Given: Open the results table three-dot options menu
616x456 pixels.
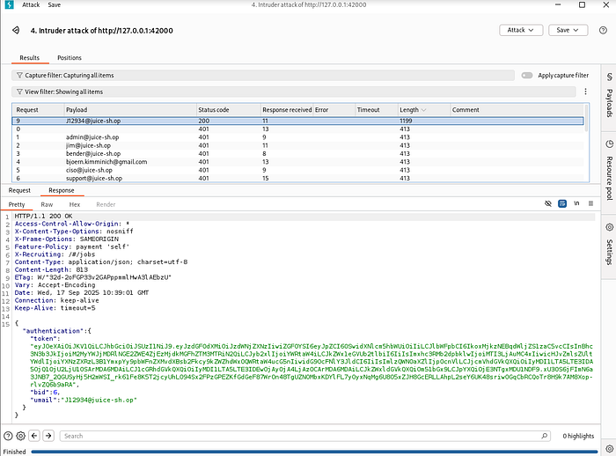Looking at the screenshot, I should click(585, 92).
